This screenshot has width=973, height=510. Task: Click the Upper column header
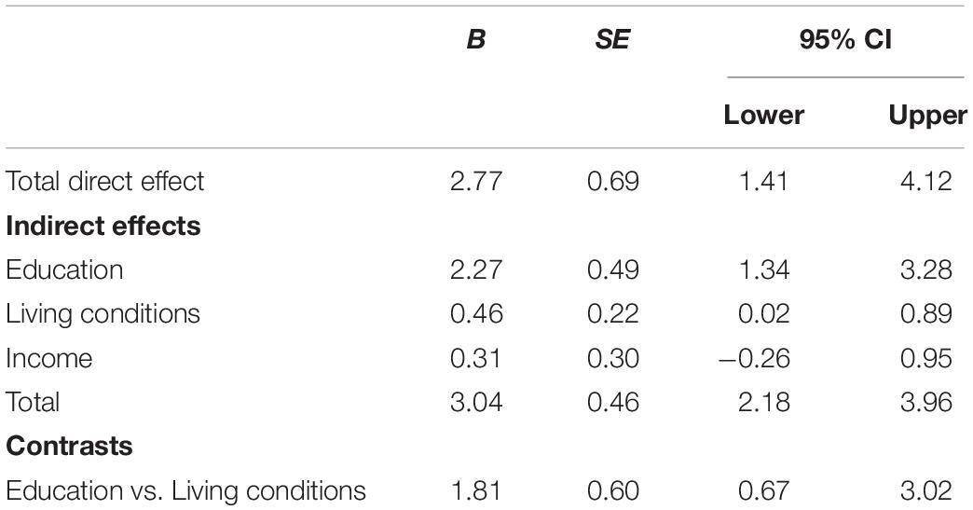927,116
